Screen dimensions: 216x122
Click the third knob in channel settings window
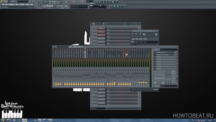click(140, 34)
